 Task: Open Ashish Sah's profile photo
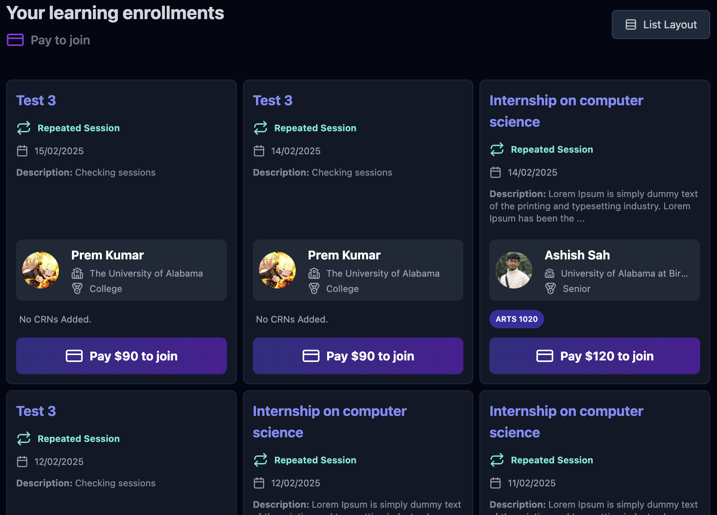pyautogui.click(x=514, y=270)
